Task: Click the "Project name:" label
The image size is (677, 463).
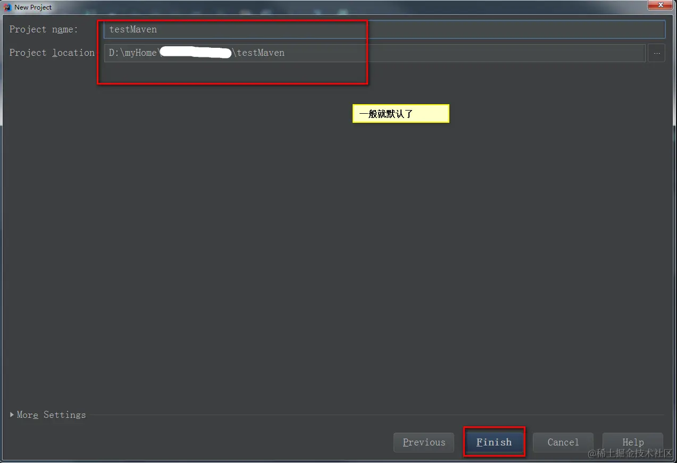Action: [44, 29]
